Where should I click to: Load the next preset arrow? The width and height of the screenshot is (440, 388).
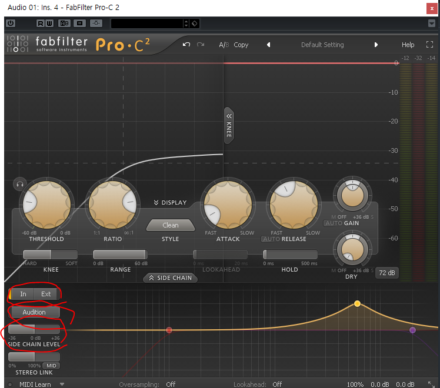coord(376,45)
